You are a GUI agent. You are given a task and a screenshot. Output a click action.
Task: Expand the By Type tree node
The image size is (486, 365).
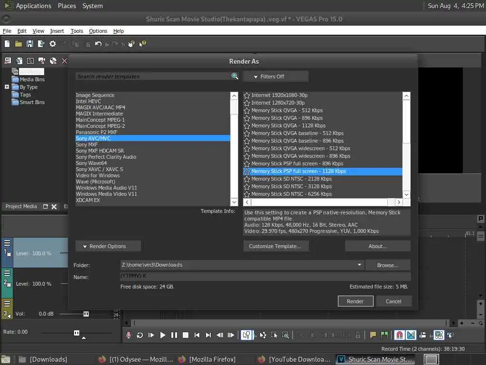(7, 87)
